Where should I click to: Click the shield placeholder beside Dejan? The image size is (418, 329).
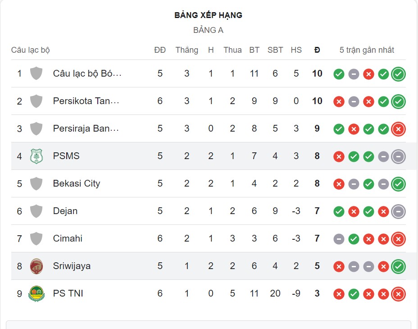coord(36,211)
